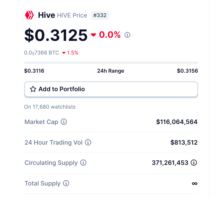Click the #332 rank badge
216x197 pixels.
click(x=100, y=15)
